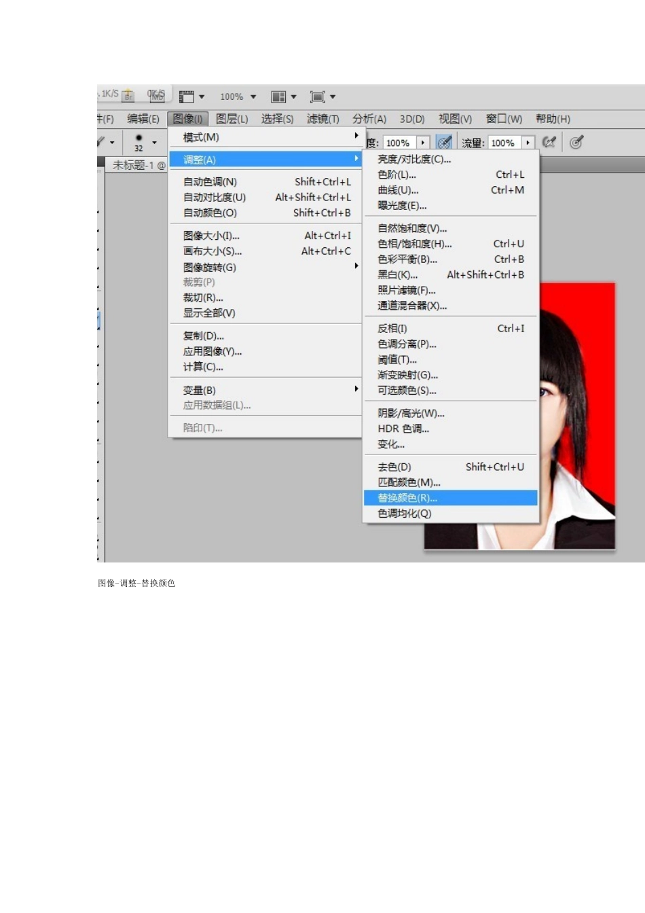Choose 色相/饱和度(H)...
The height and width of the screenshot is (913, 645).
(451, 244)
